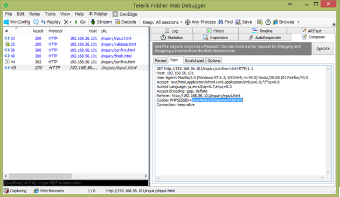Click the Referer header line
Viewport: 340px width, 197px height.
[x=198, y=96]
